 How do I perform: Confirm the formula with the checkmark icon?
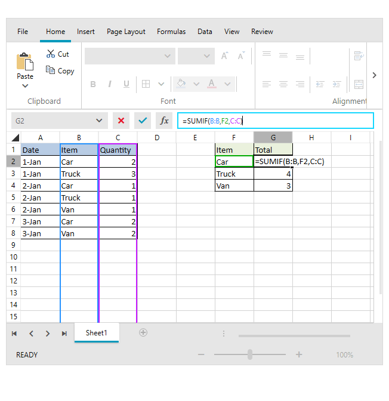click(x=143, y=121)
